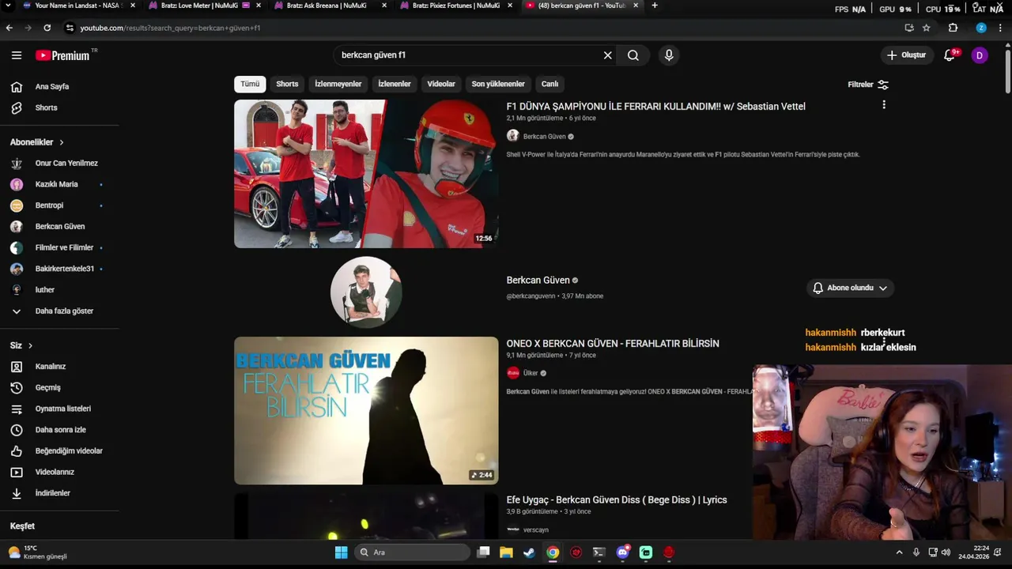Screen dimensions: 1012x569
Task: Select the Tümü filter chip
Action: pyautogui.click(x=250, y=84)
